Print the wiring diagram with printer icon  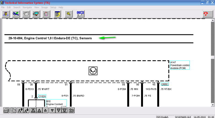click(x=6, y=110)
